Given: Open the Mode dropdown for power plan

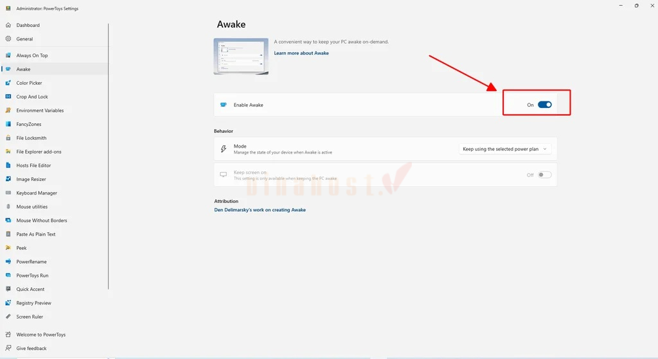Looking at the screenshot, I should pyautogui.click(x=505, y=149).
